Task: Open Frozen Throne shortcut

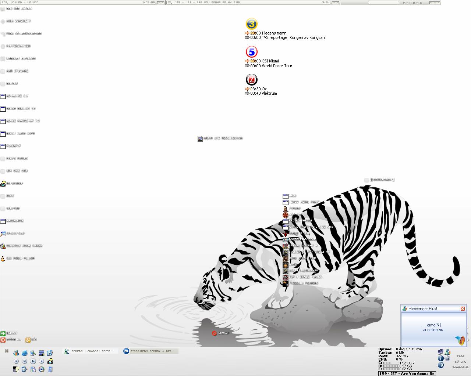Action: click(297, 221)
